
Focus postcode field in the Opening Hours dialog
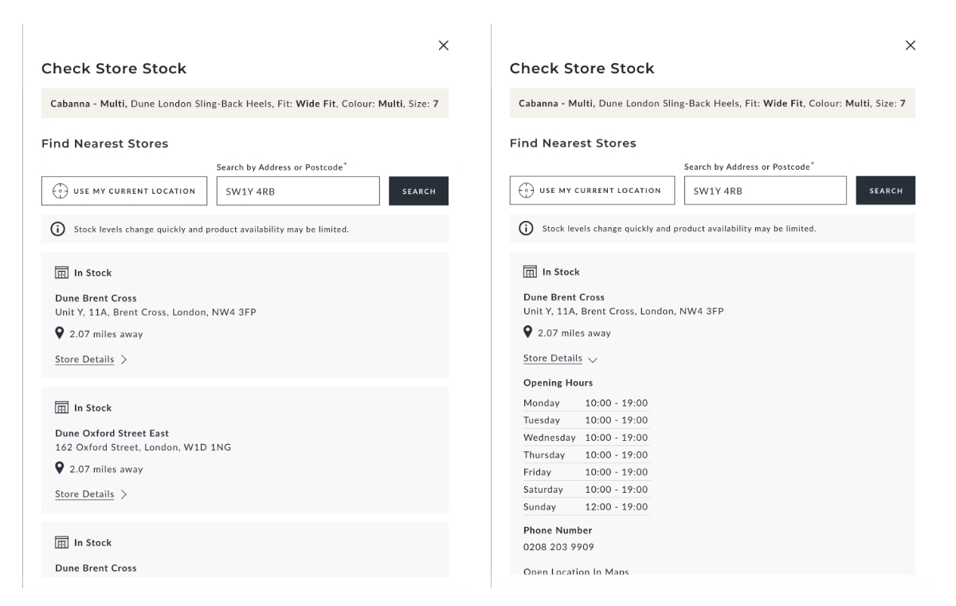click(765, 191)
